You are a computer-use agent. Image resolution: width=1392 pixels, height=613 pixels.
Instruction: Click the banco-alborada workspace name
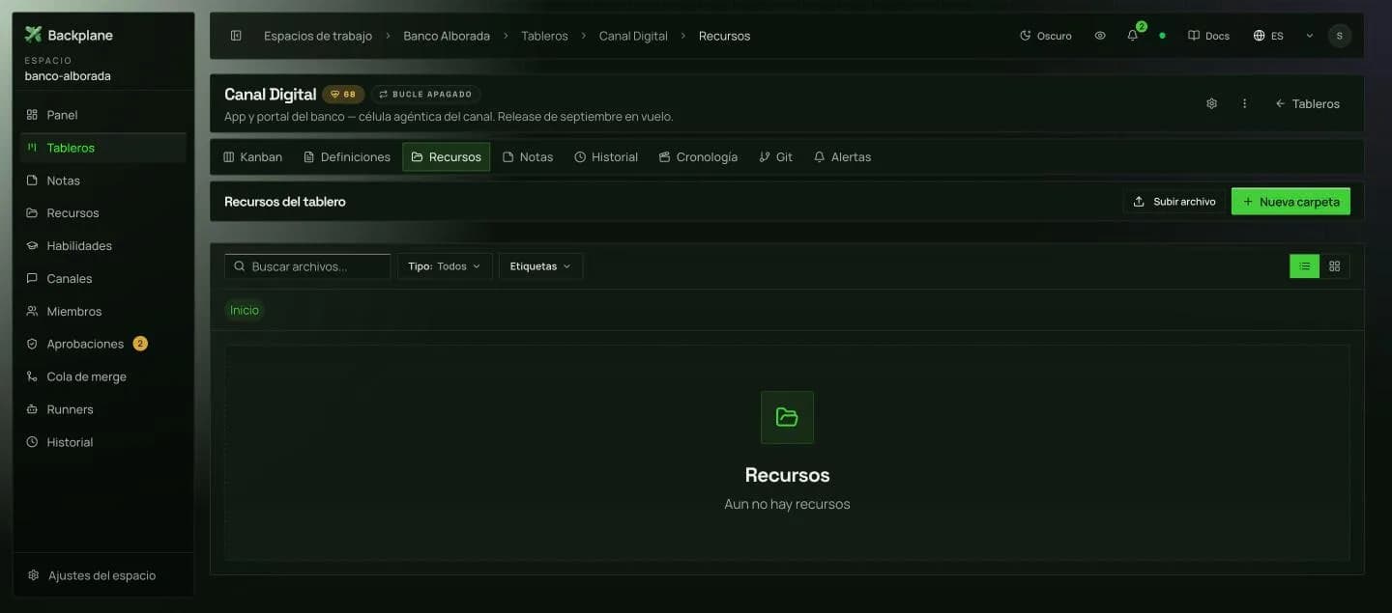pos(68,75)
